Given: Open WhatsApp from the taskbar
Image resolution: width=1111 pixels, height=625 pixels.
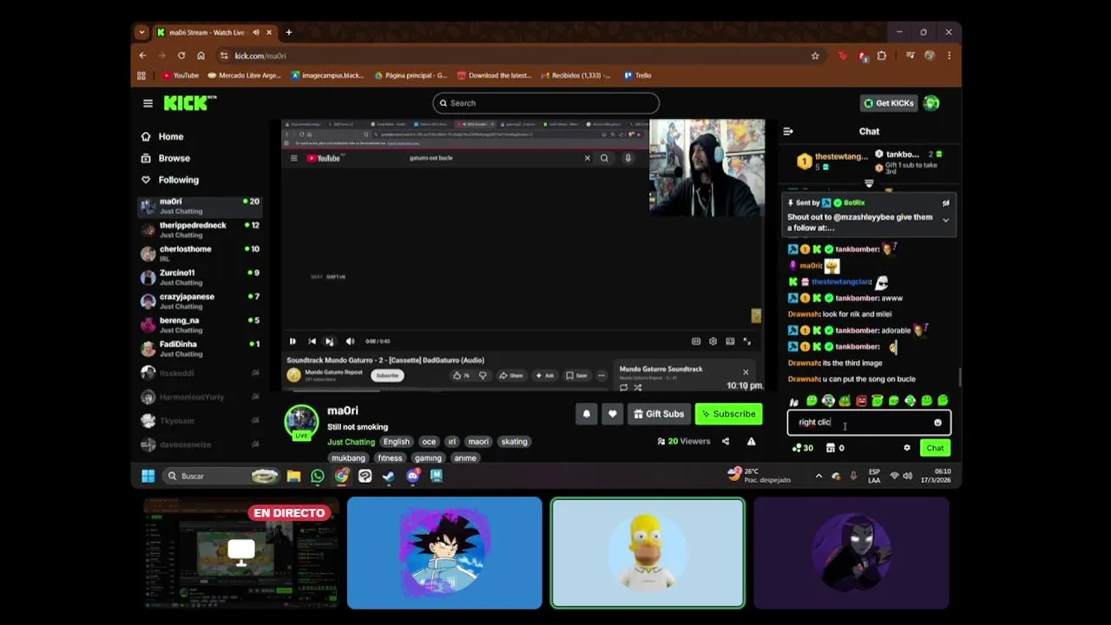Looking at the screenshot, I should click(x=317, y=476).
